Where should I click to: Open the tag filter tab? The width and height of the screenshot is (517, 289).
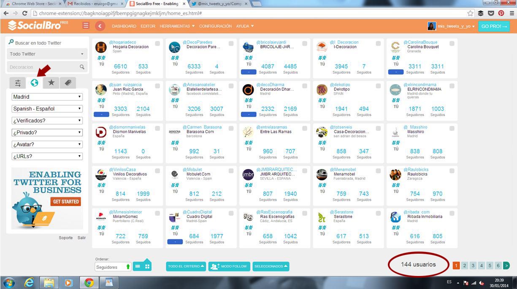(68, 83)
